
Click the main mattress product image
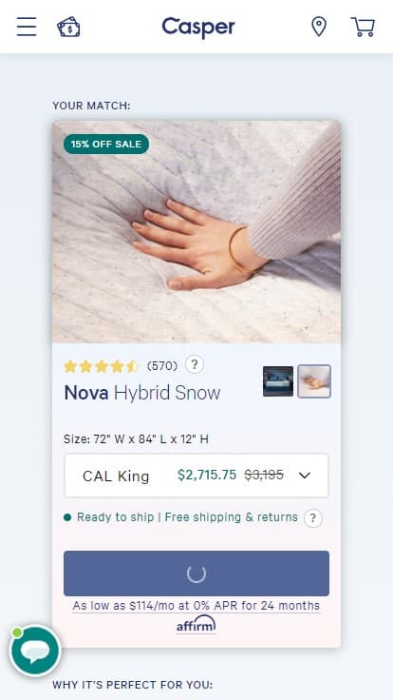click(x=196, y=232)
